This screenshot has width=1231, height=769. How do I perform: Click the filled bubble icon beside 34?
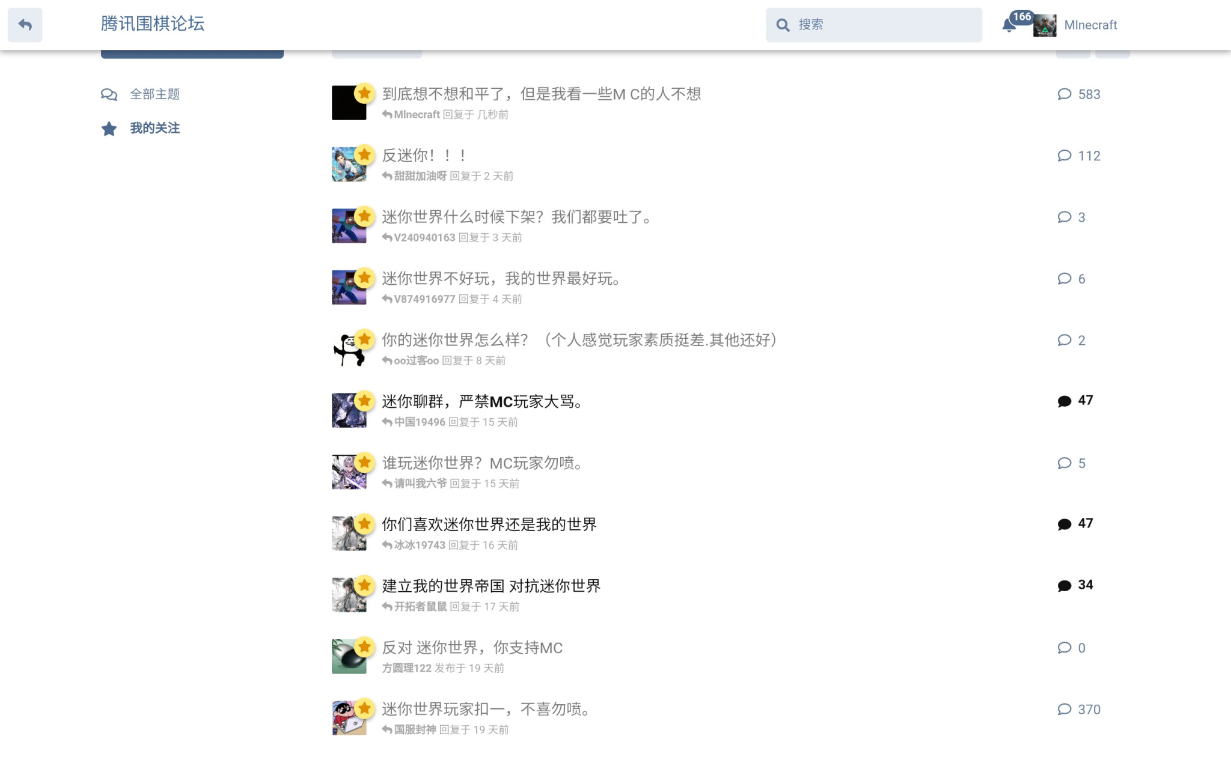1065,586
